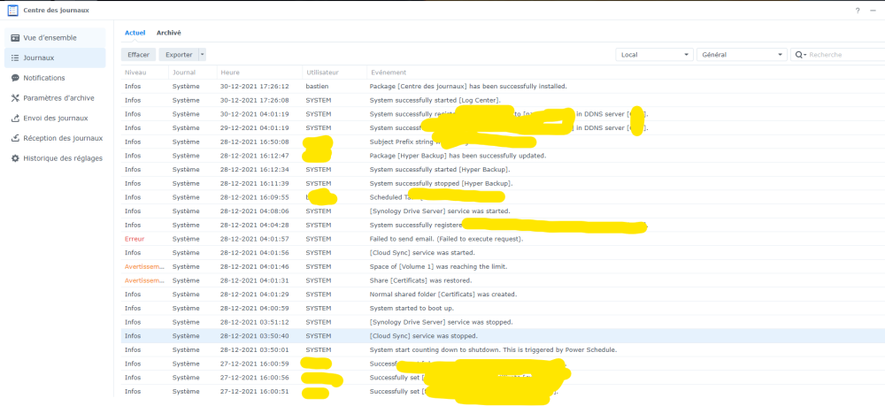
Task: Open the help question mark icon
Action: pyautogui.click(x=858, y=11)
